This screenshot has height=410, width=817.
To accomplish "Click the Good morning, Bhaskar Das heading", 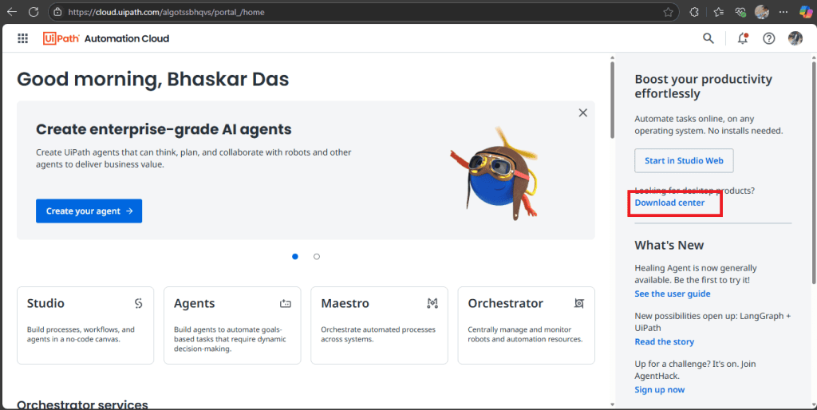I will click(152, 79).
